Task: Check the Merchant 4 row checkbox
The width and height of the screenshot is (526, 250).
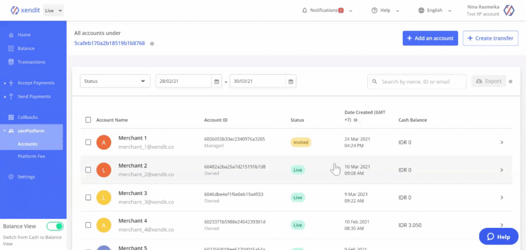Action: click(88, 225)
